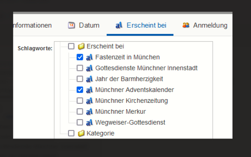This screenshot has height=157, width=251.
Task: Click the keyword icon beside Gottesdienste Münchner Innenstadt
Action: pos(89,68)
